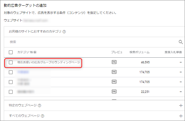Expand すべてのウェブページ section with plus
Viewport: 185px width, 121px height.
pos(181,116)
